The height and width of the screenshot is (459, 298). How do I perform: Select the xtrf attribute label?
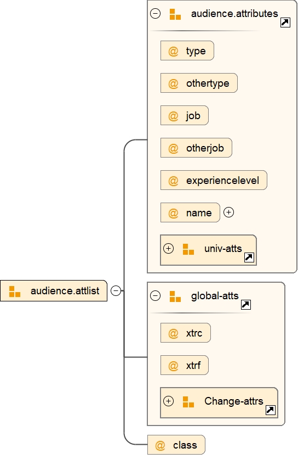pos(193,365)
